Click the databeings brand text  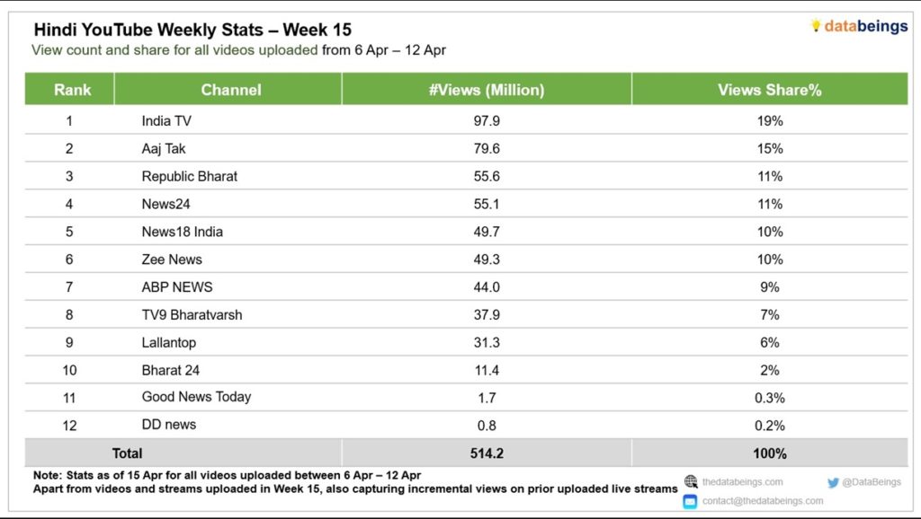point(866,26)
